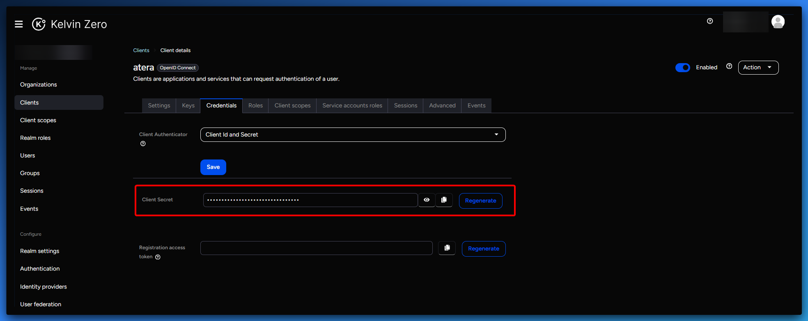Switch to the Service accounts roles tab
The image size is (808, 321).
click(352, 106)
